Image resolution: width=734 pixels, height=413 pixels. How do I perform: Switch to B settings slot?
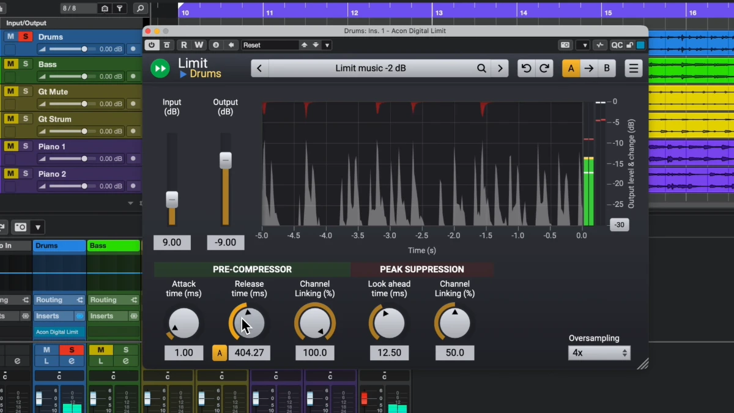pyautogui.click(x=606, y=69)
